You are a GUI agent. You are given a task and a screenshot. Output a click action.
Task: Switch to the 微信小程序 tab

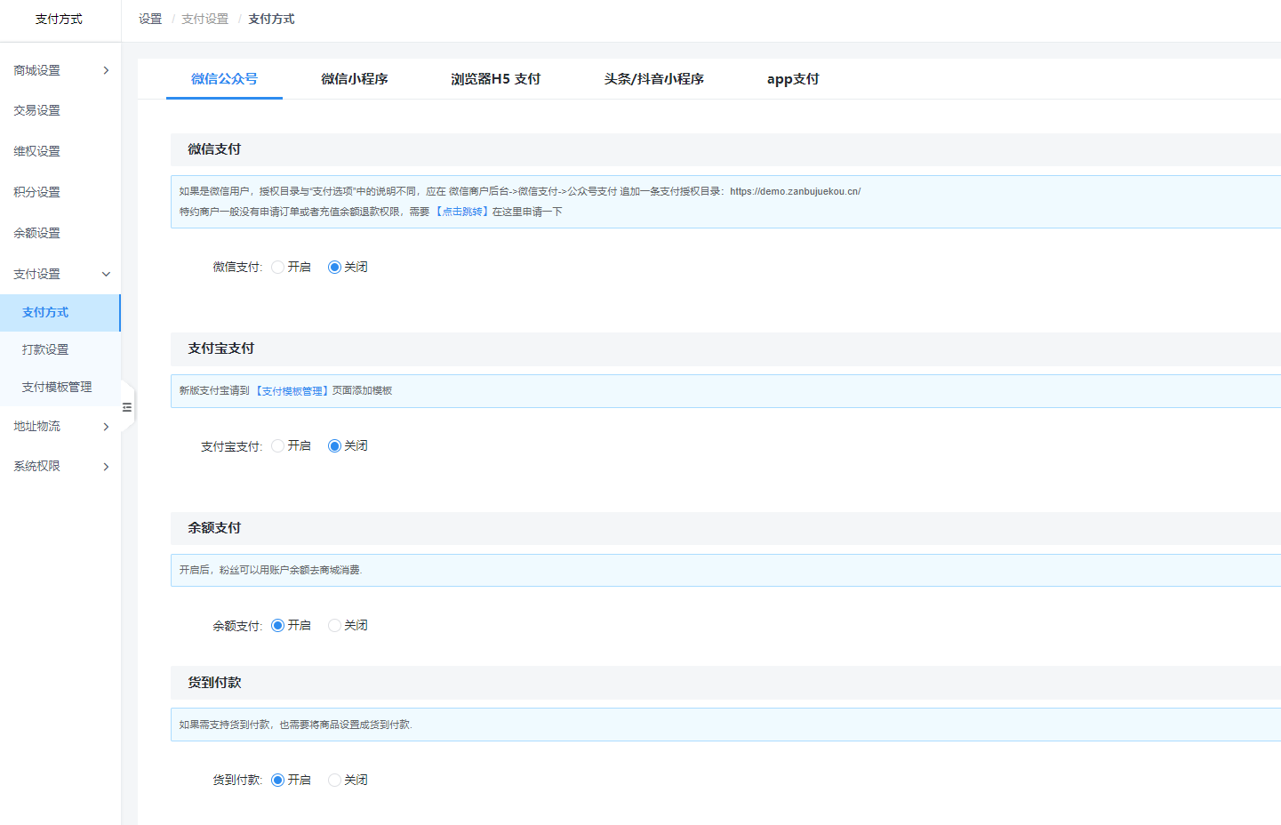354,79
